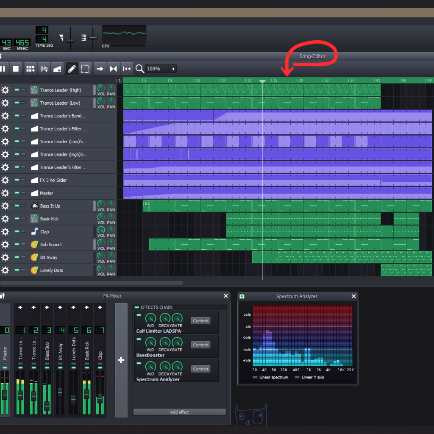Open the zoom percentage dropdown
The image size is (434, 434).
coord(173,69)
